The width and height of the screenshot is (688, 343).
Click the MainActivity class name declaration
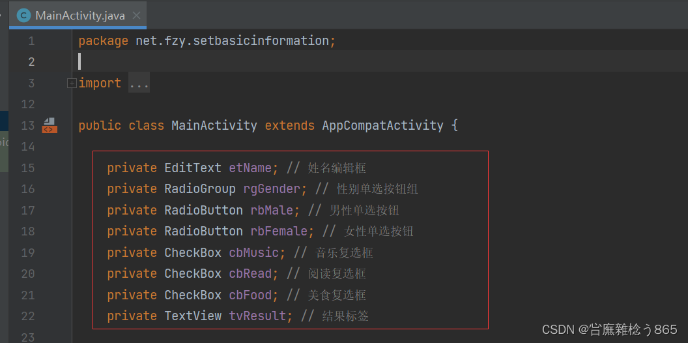214,126
